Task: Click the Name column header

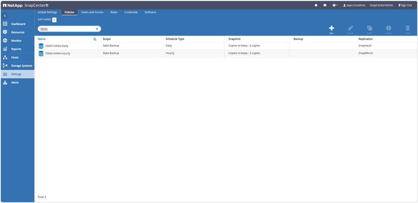Action: pyautogui.click(x=42, y=39)
